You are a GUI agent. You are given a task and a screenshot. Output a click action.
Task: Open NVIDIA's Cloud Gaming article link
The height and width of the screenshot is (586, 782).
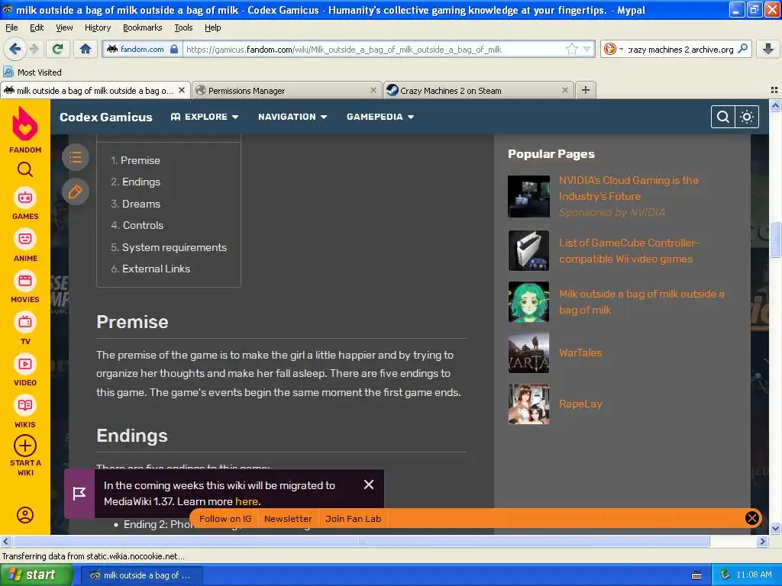coord(629,188)
